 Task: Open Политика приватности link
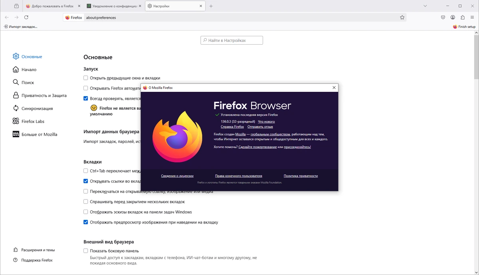[301, 176]
